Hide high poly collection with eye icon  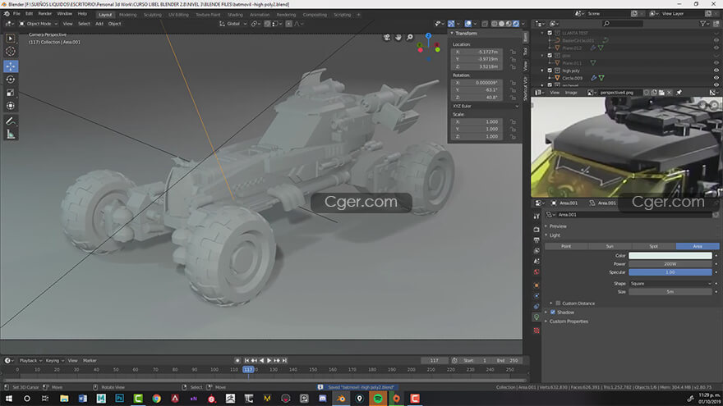pyautogui.click(x=716, y=71)
